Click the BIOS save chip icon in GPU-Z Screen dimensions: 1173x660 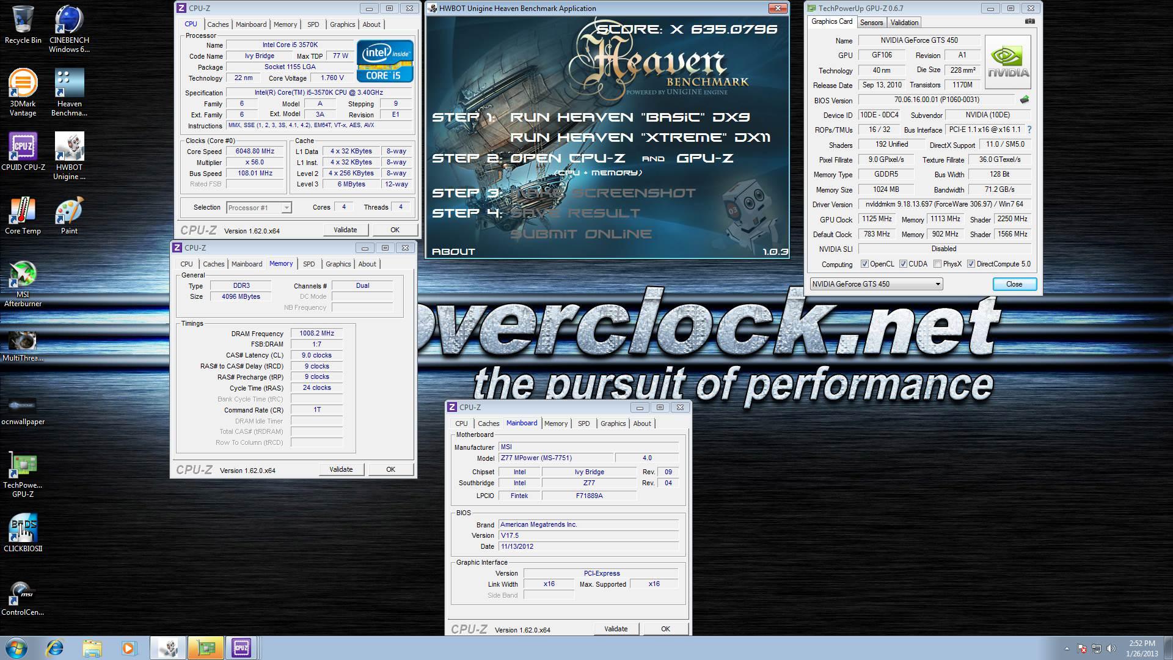(x=1025, y=100)
